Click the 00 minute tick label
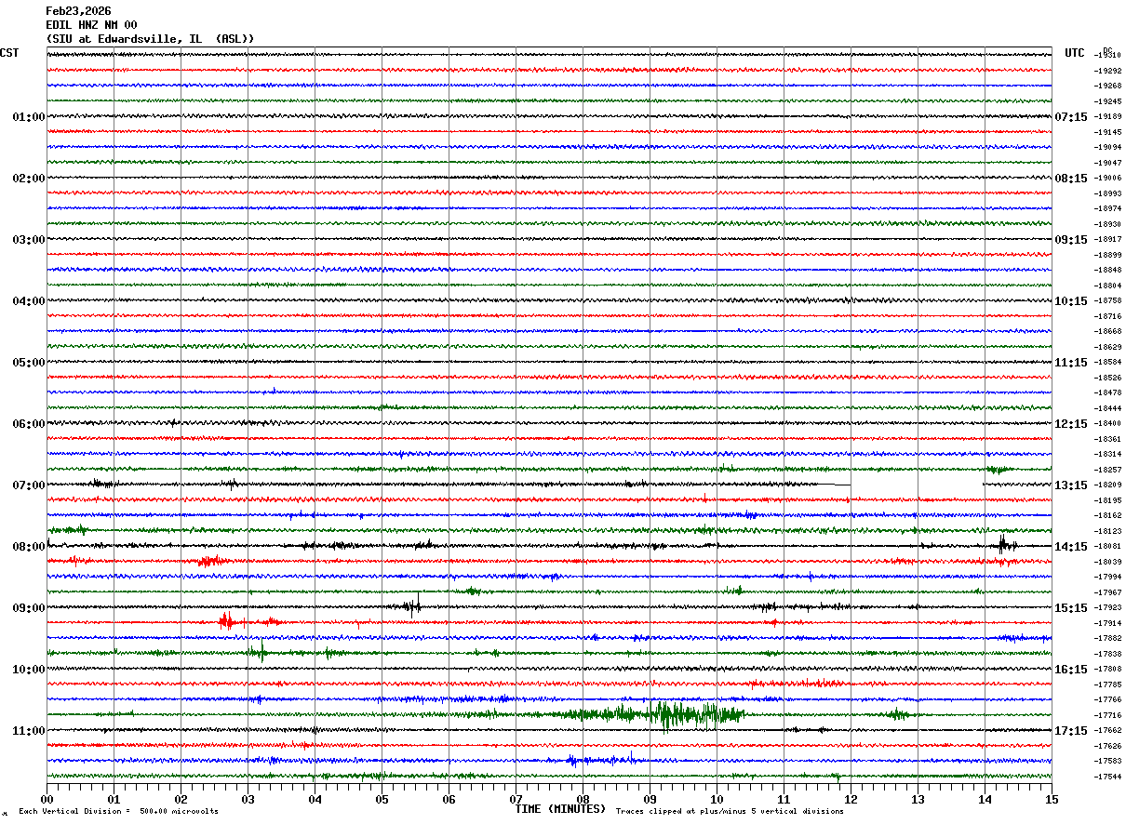Viewport: 1126px width, 824px height. pos(47,799)
